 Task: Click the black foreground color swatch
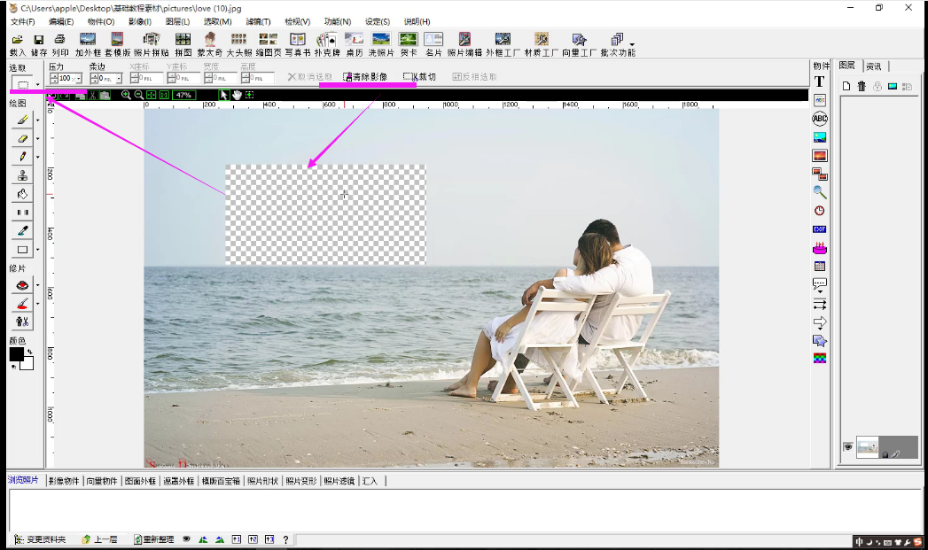[x=16, y=354]
